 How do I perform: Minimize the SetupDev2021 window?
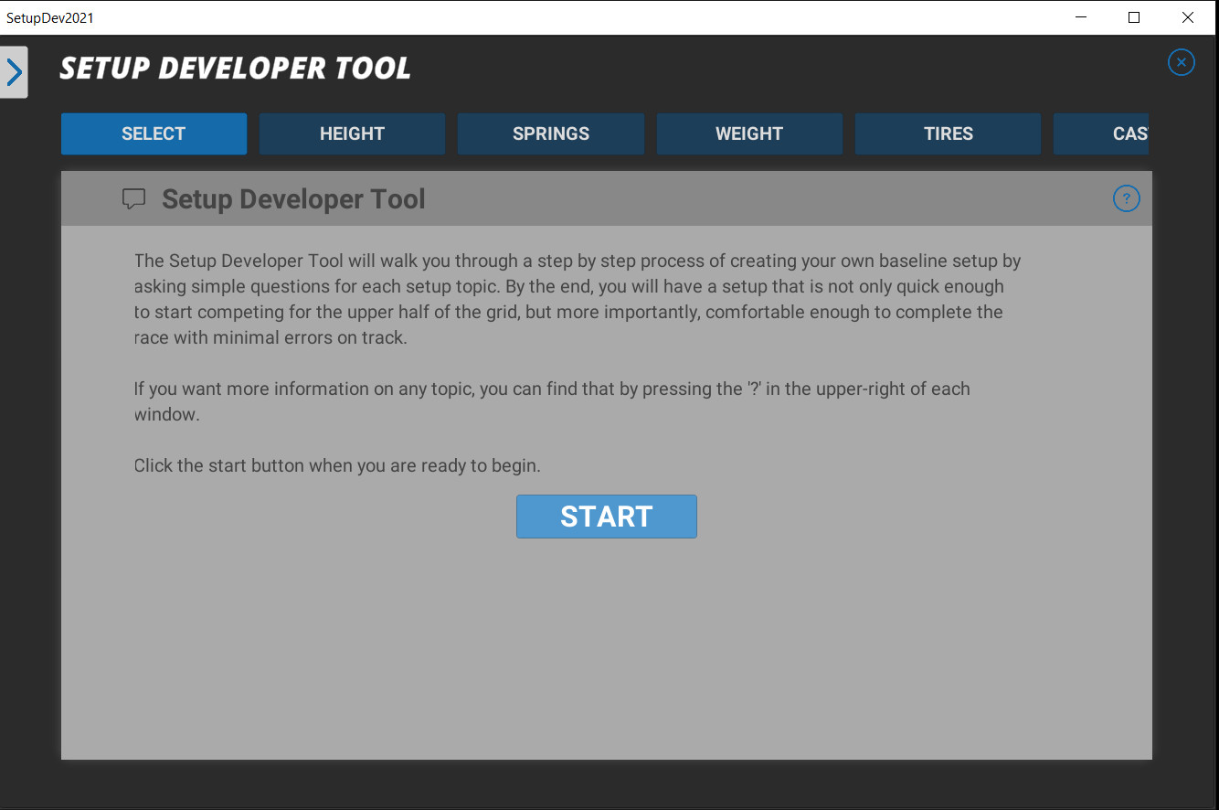point(1081,17)
